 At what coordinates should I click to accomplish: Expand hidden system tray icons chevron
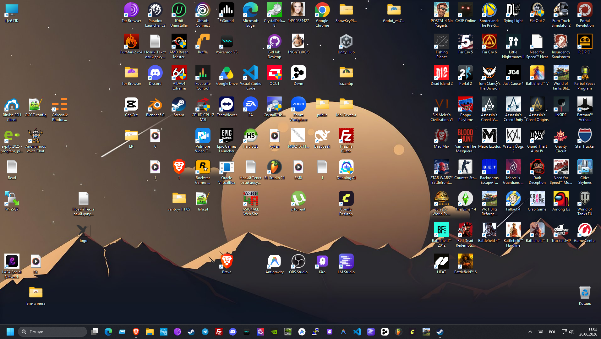[x=530, y=332]
